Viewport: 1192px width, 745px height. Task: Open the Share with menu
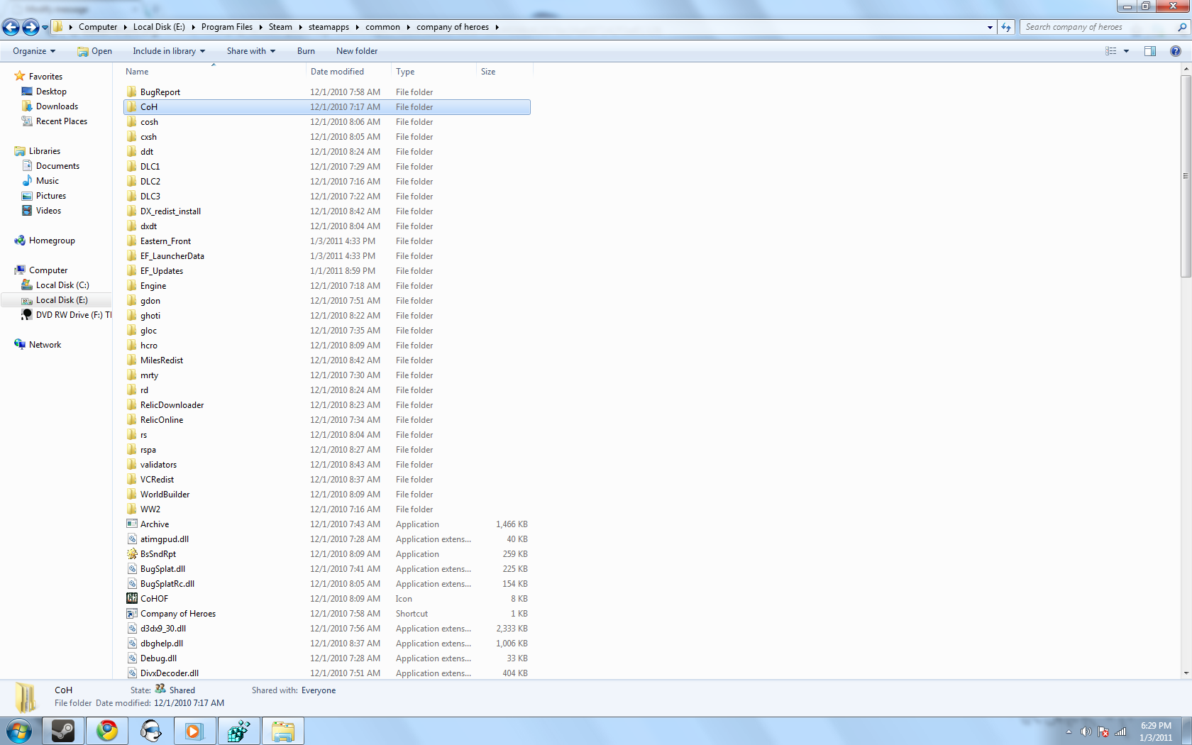click(251, 51)
